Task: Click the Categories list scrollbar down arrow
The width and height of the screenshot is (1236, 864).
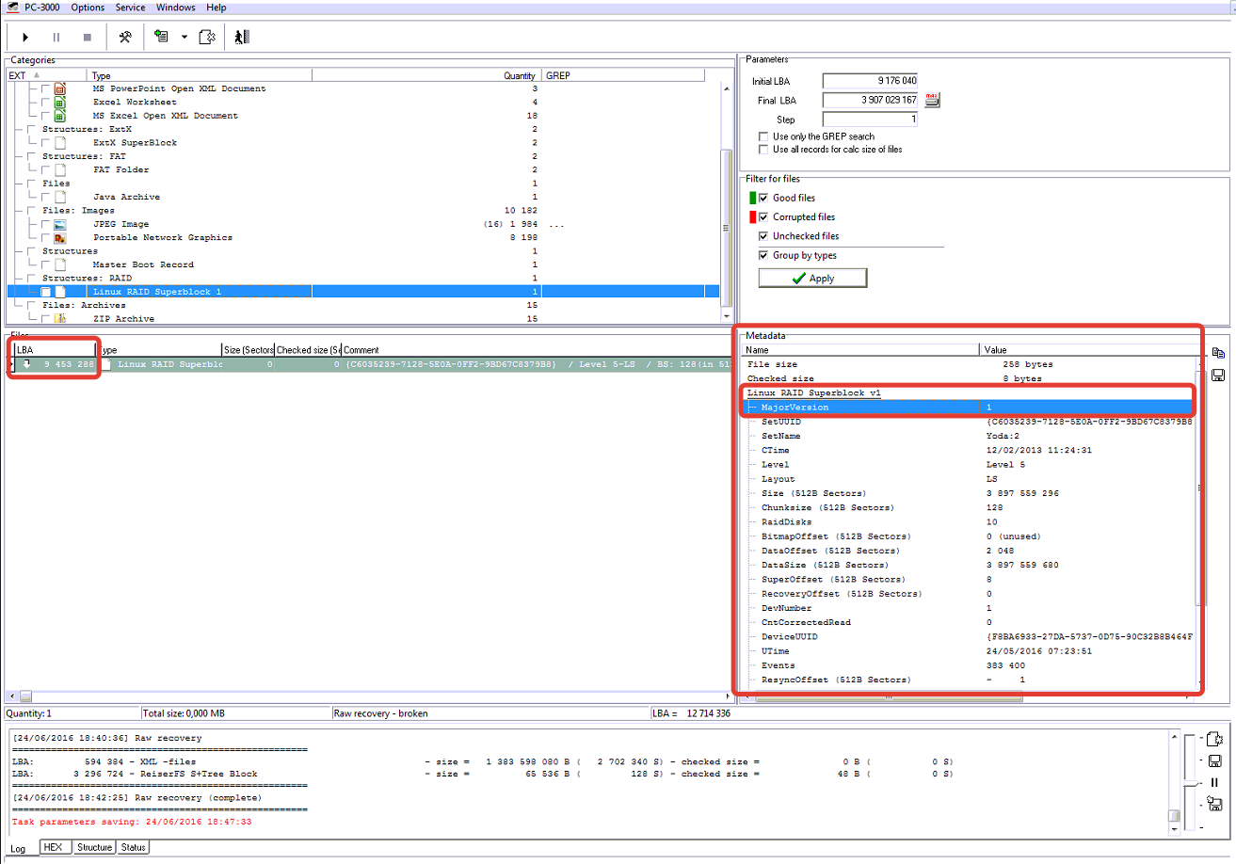Action: pyautogui.click(x=726, y=318)
